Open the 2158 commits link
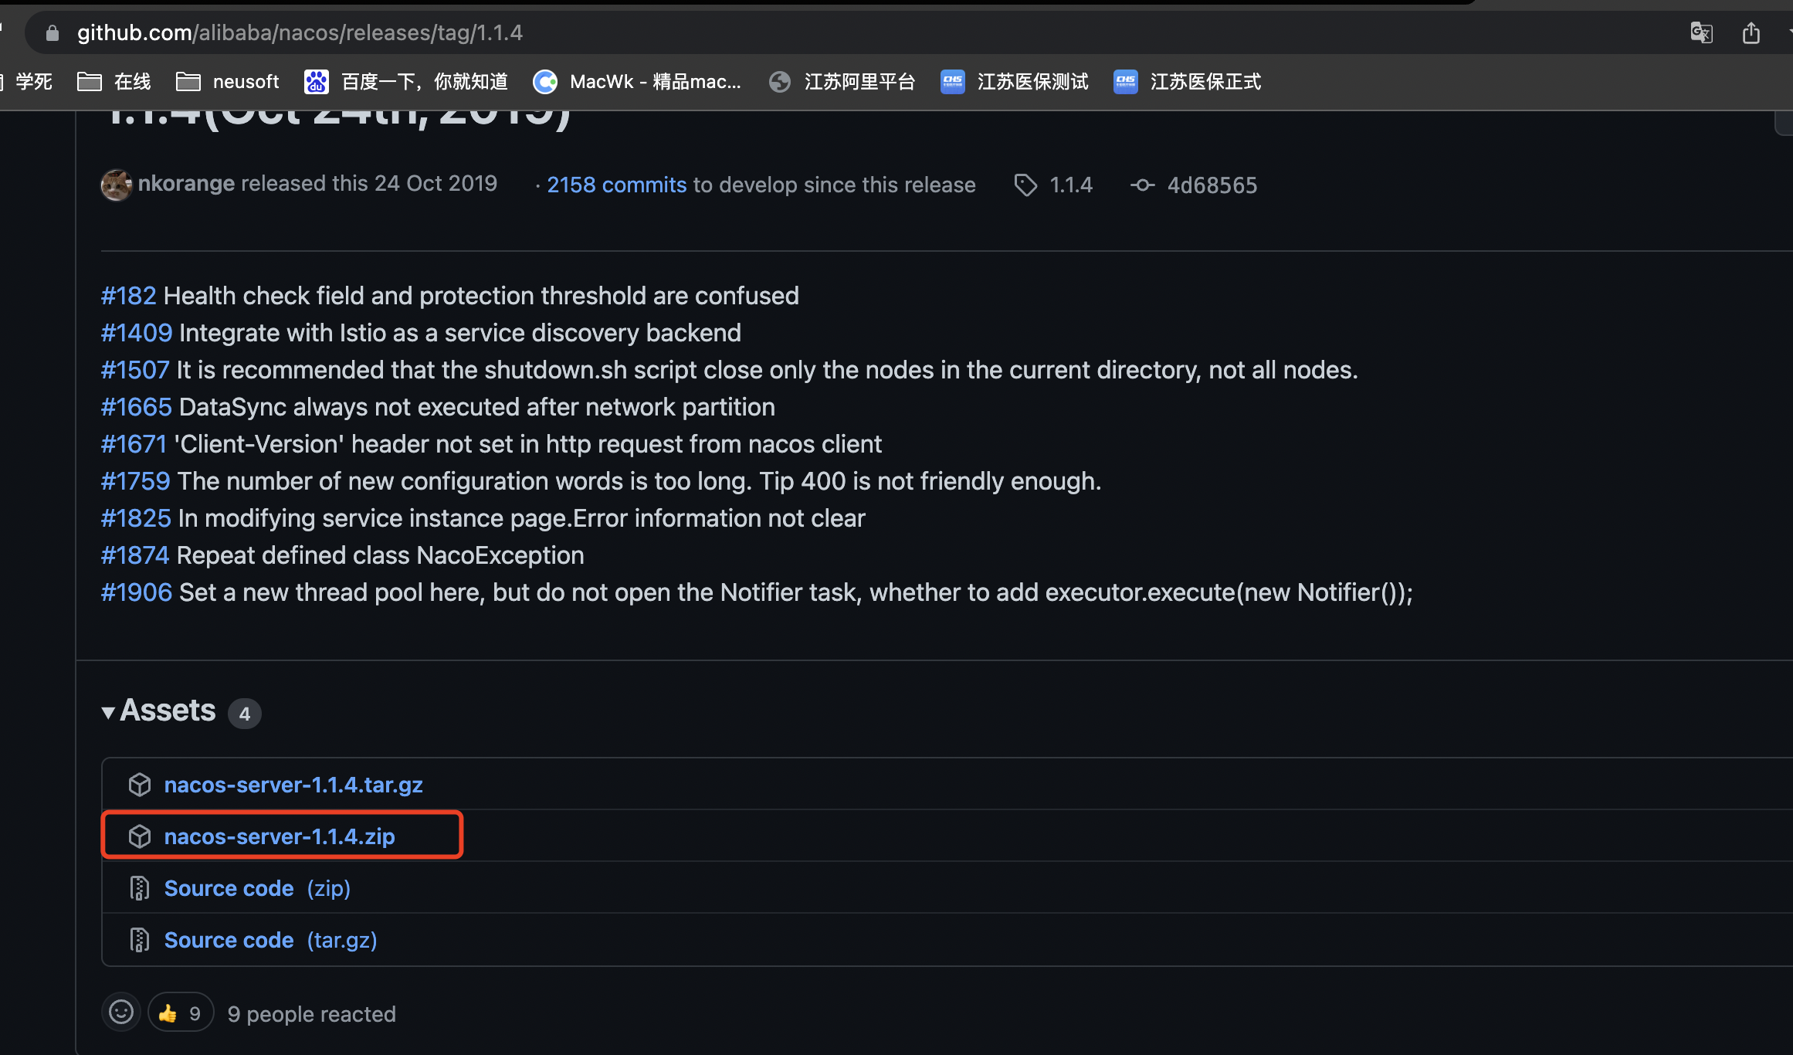 (616, 185)
